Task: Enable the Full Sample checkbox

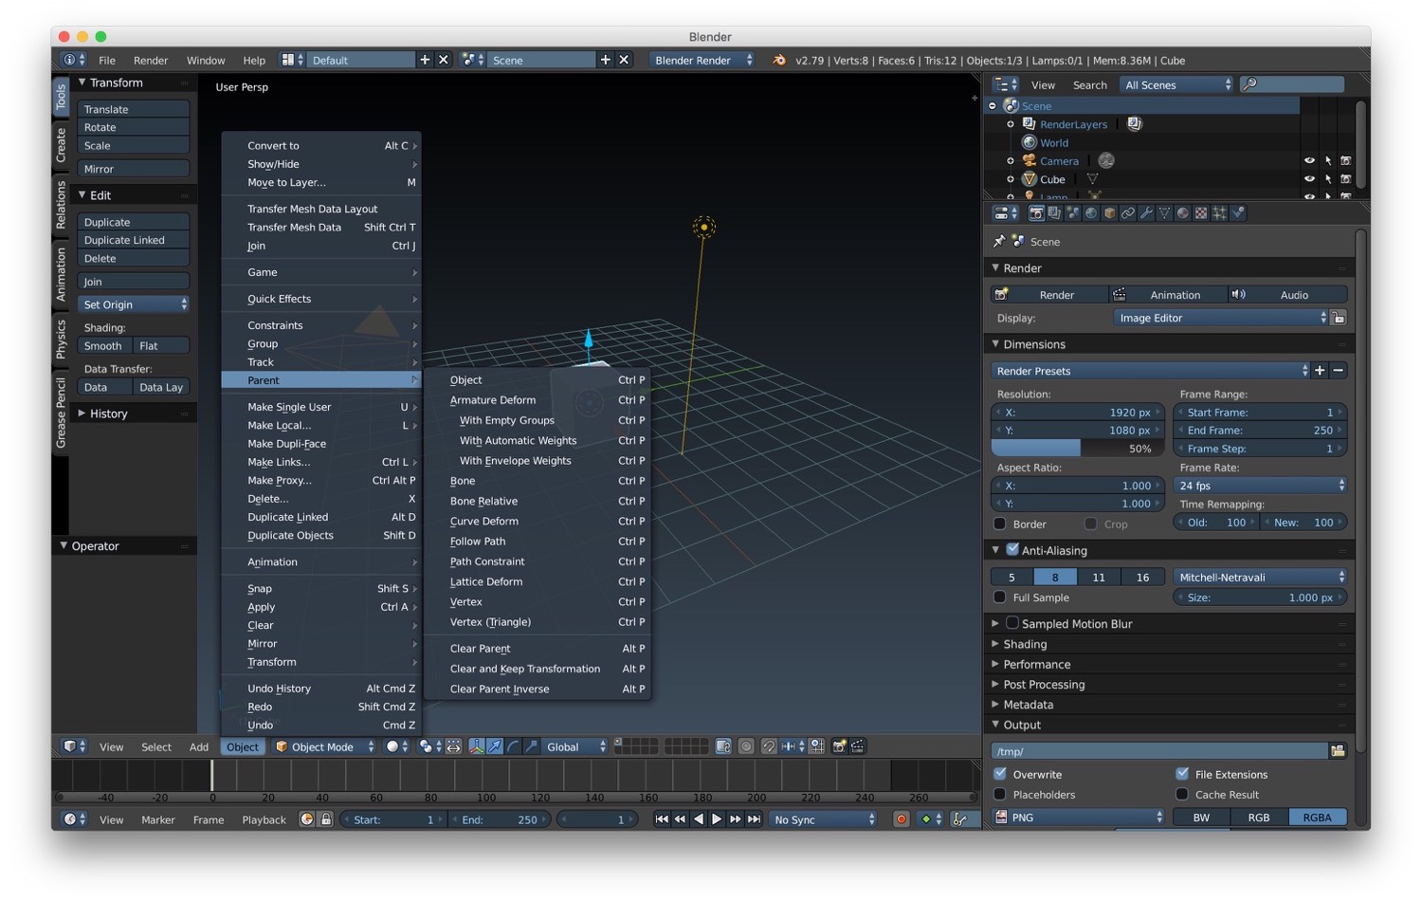Action: (x=999, y=598)
